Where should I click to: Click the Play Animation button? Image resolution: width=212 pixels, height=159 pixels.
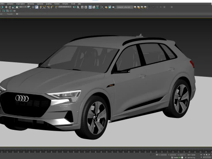click(207, 155)
